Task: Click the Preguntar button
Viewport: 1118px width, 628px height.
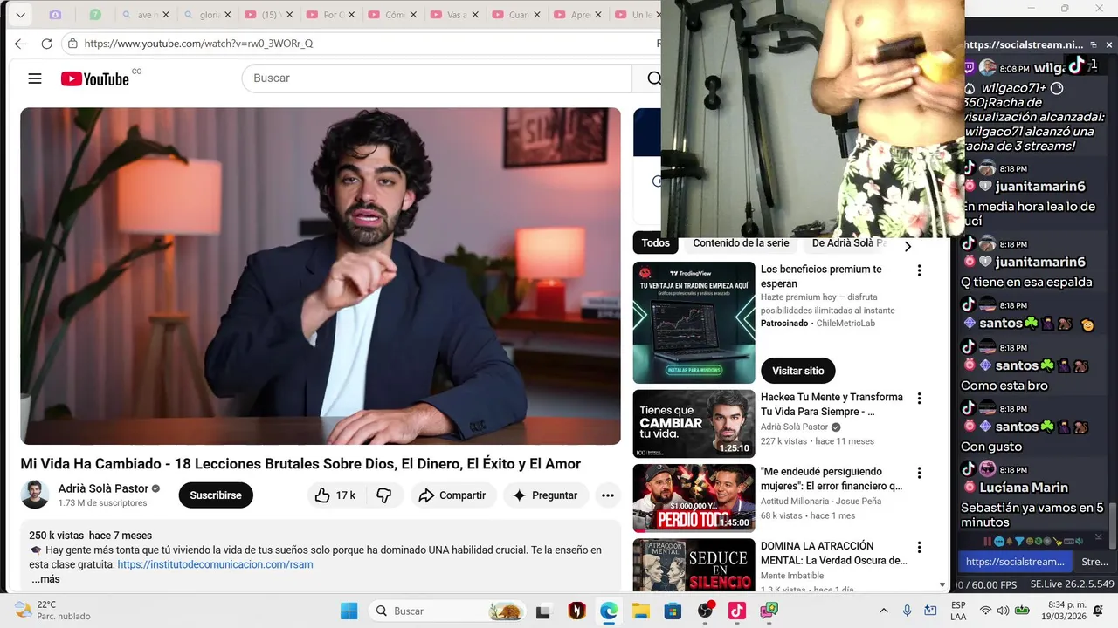Action: (x=545, y=495)
